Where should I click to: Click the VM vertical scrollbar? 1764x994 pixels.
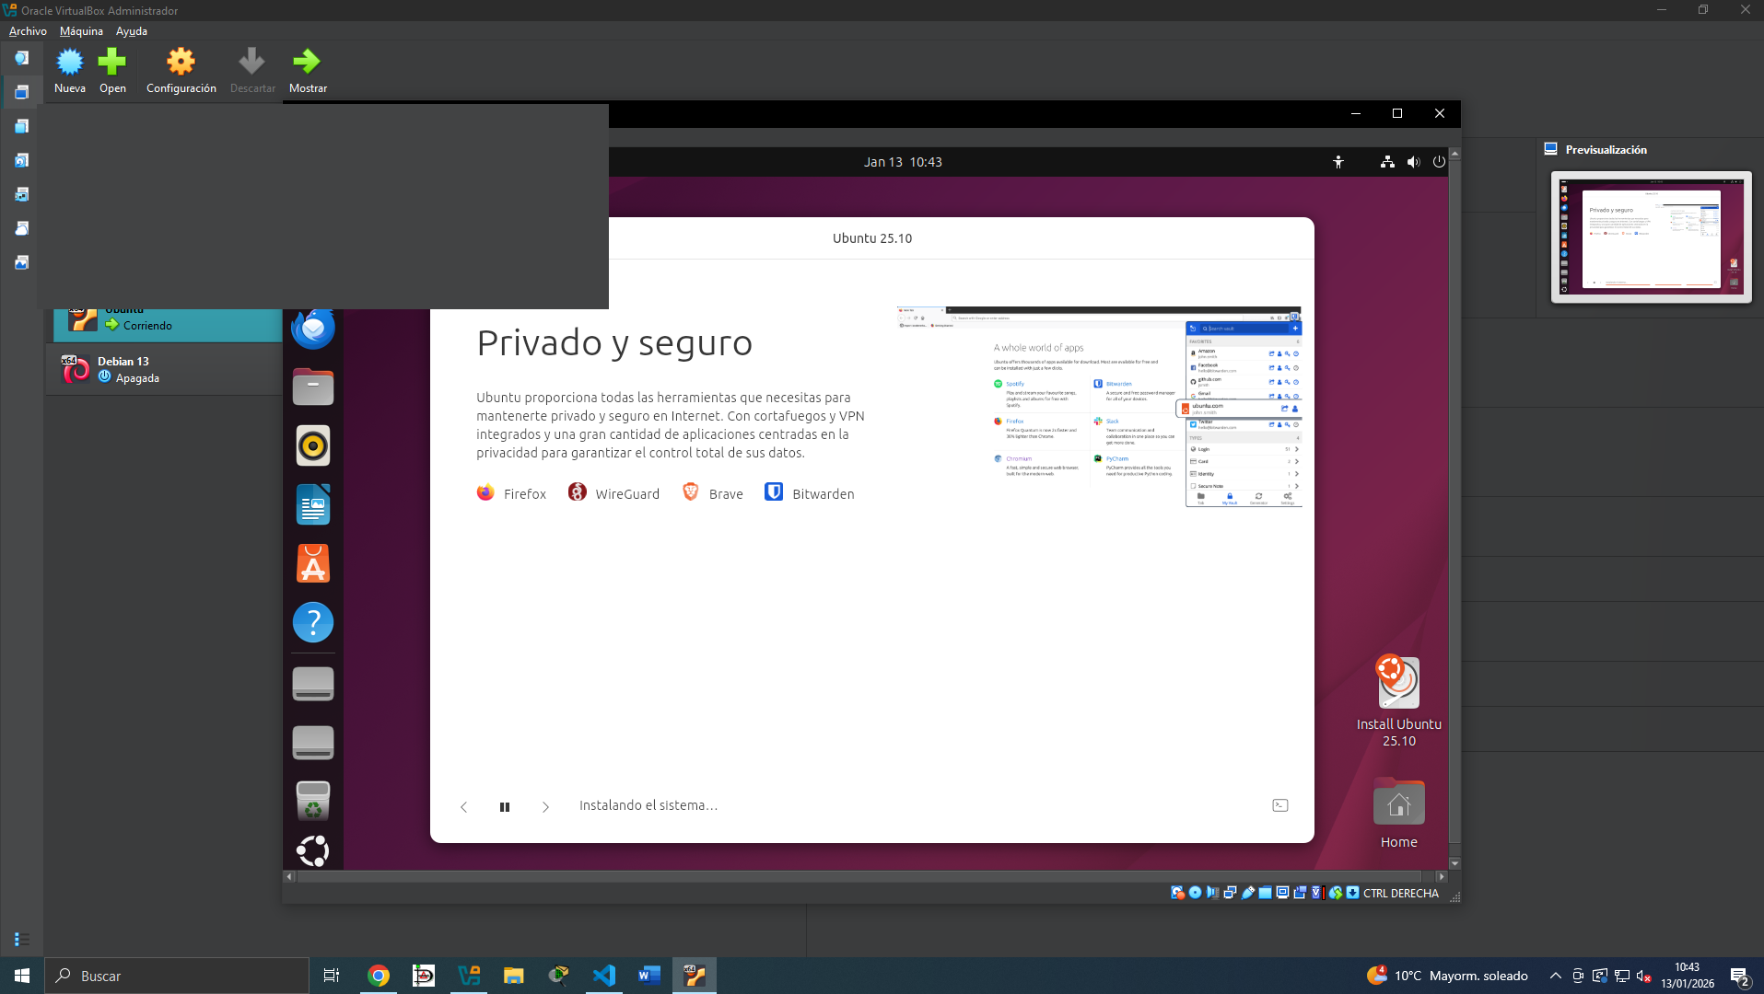click(x=1454, y=506)
